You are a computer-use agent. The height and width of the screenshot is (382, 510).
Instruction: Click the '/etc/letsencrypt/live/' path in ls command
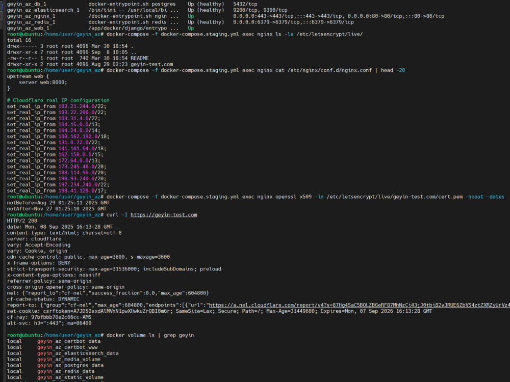[329, 34]
